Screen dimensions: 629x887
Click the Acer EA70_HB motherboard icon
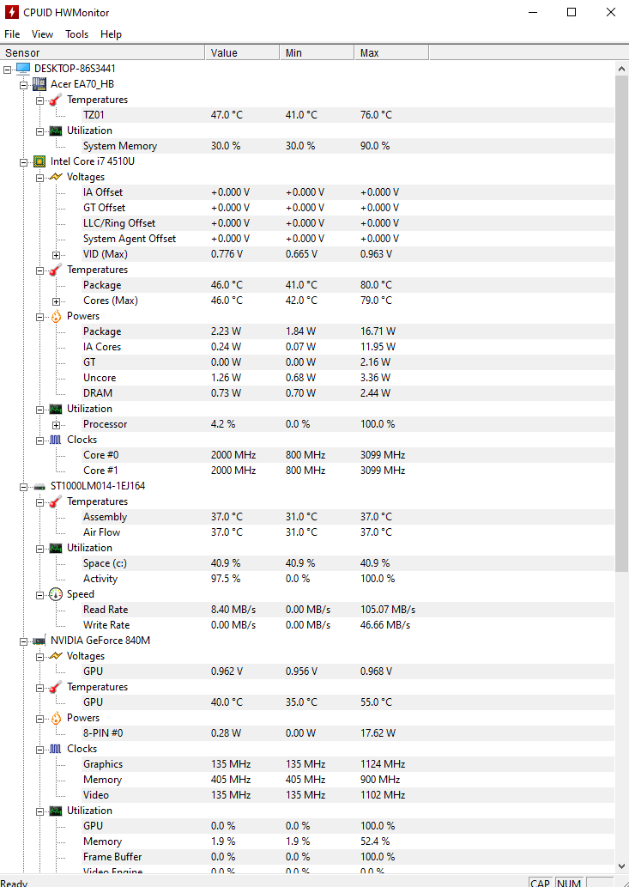pyautogui.click(x=39, y=84)
